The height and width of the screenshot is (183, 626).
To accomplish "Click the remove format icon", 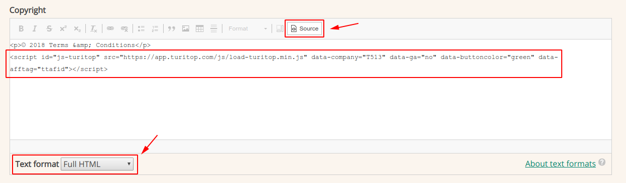I will click(94, 28).
